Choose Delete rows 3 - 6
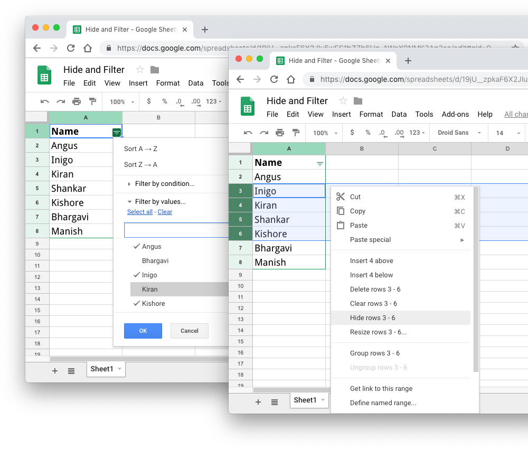This screenshot has width=528, height=449. [x=401, y=289]
